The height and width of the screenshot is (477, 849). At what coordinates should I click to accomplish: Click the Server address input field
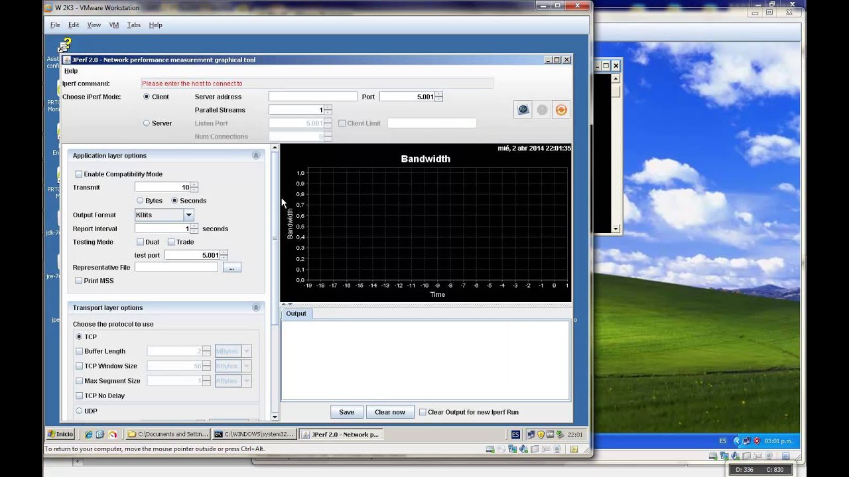(x=312, y=97)
